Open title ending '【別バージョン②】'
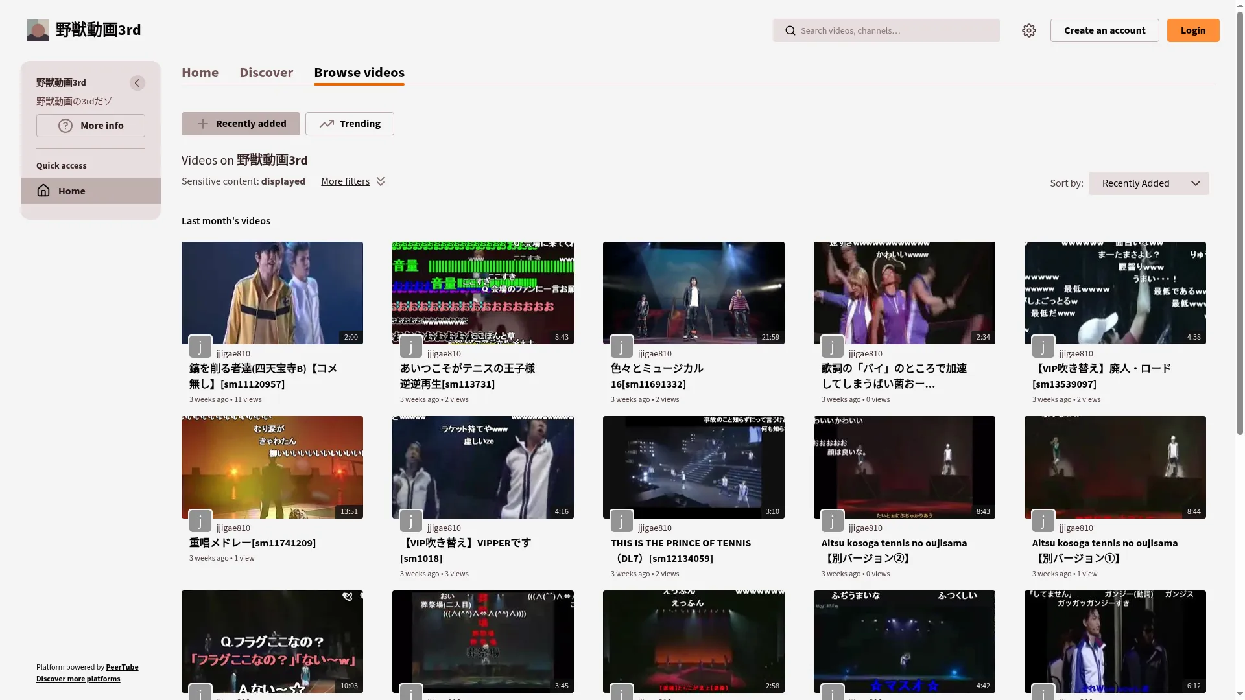Screen dimensions: 1245x700 pos(894,550)
